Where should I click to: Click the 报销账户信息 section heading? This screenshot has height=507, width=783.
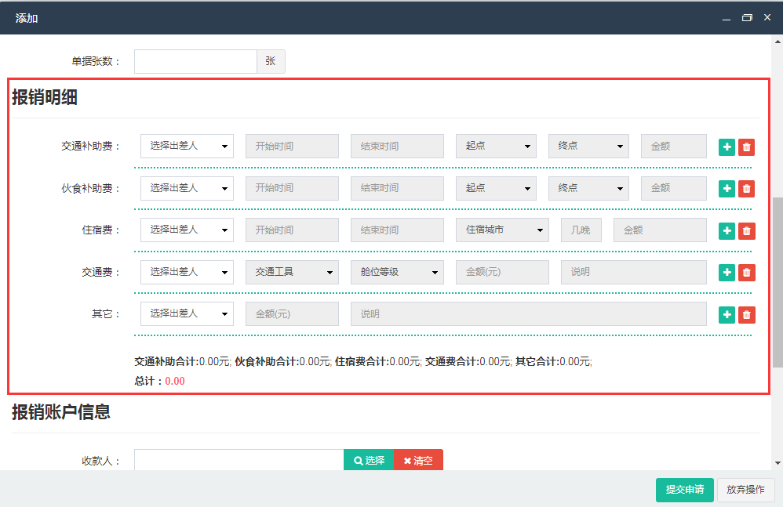[61, 411]
